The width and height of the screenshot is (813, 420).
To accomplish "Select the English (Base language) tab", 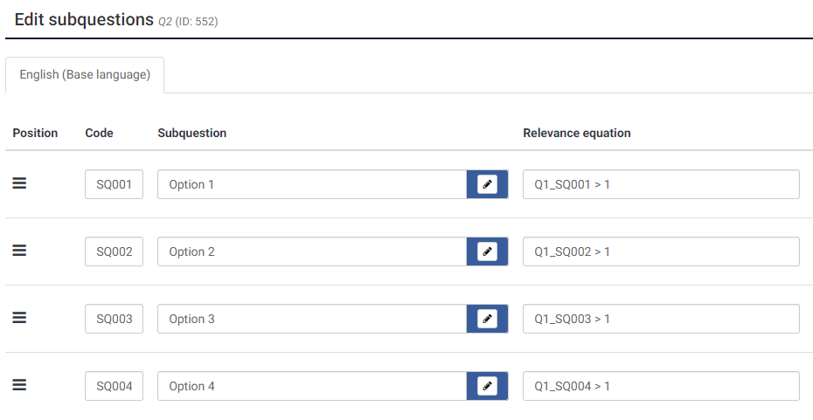I will (x=85, y=75).
